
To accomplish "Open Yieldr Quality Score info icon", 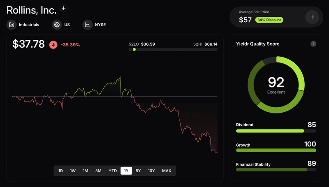I will pos(313,44).
